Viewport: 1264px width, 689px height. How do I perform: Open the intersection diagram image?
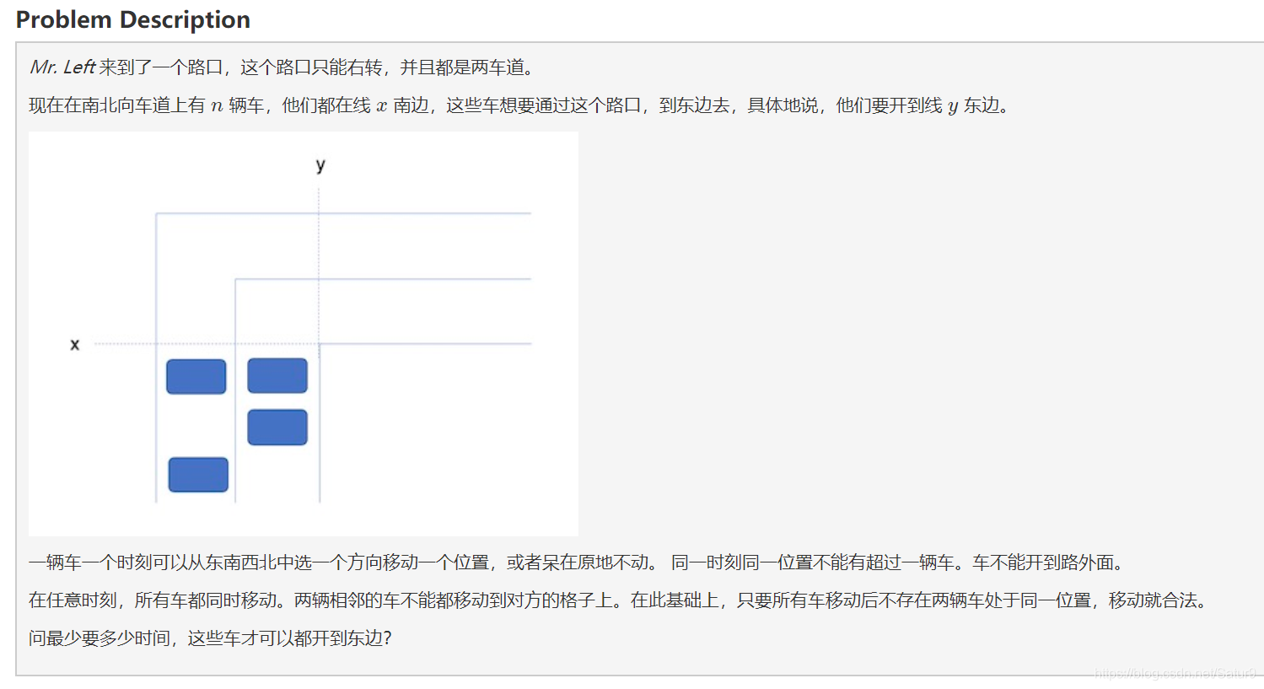point(304,333)
